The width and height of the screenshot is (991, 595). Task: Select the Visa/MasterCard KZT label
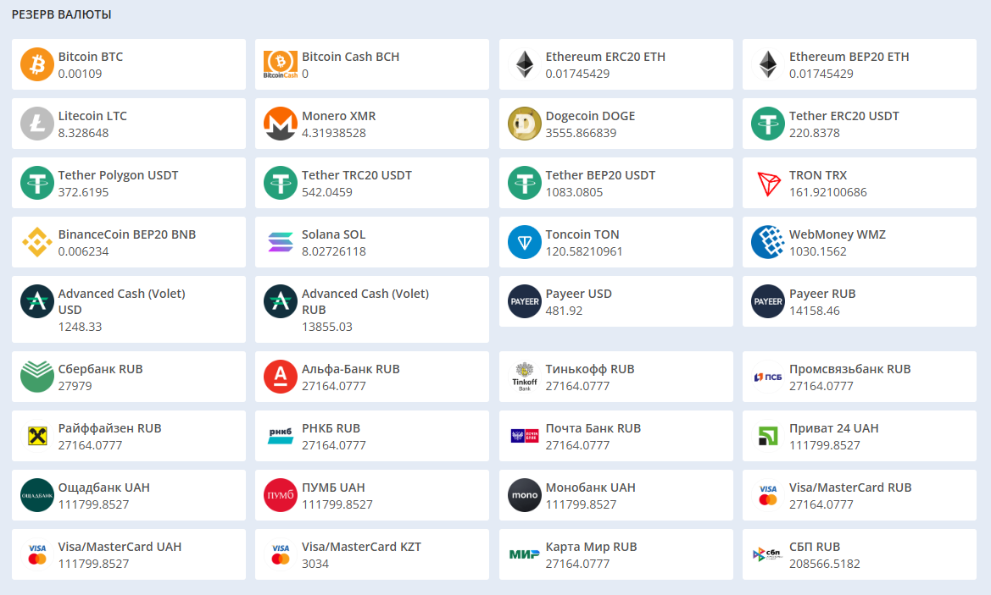coord(361,547)
